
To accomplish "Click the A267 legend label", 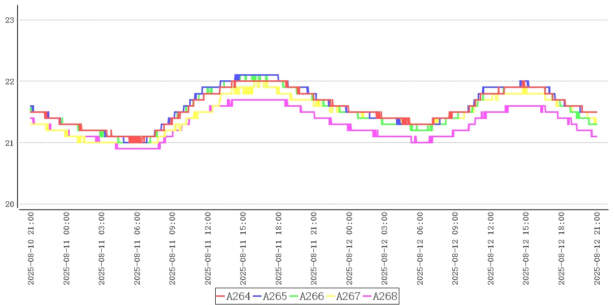I will (348, 296).
